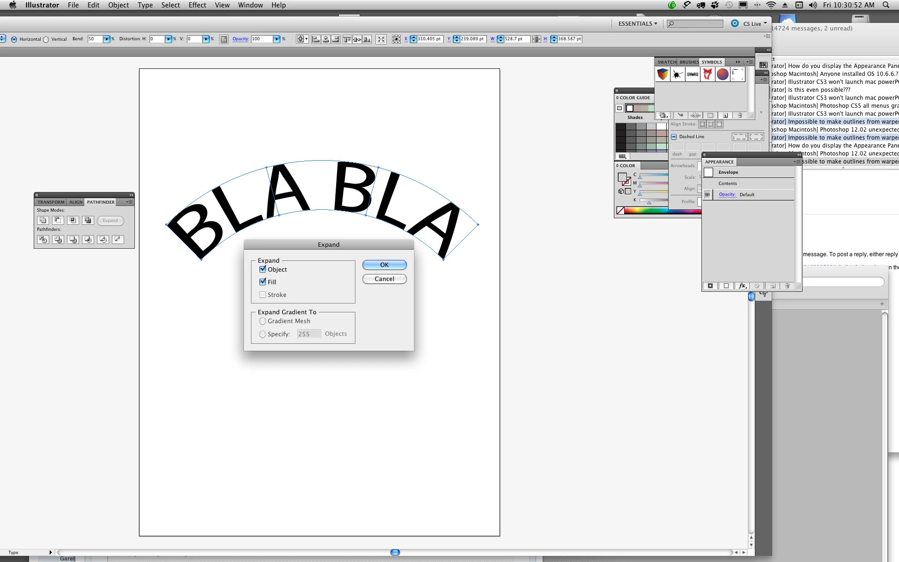This screenshot has height=562, width=899.
Task: Switch to the Transform tab
Action: pos(51,202)
